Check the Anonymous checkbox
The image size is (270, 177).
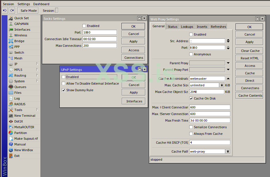[x=191, y=54]
